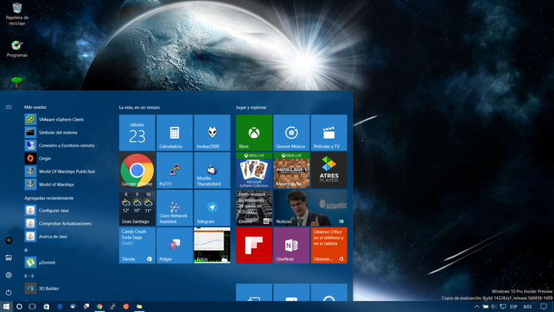Screen dimensions: 554x312
Task: Open the OneNote tile
Action: 292,245
